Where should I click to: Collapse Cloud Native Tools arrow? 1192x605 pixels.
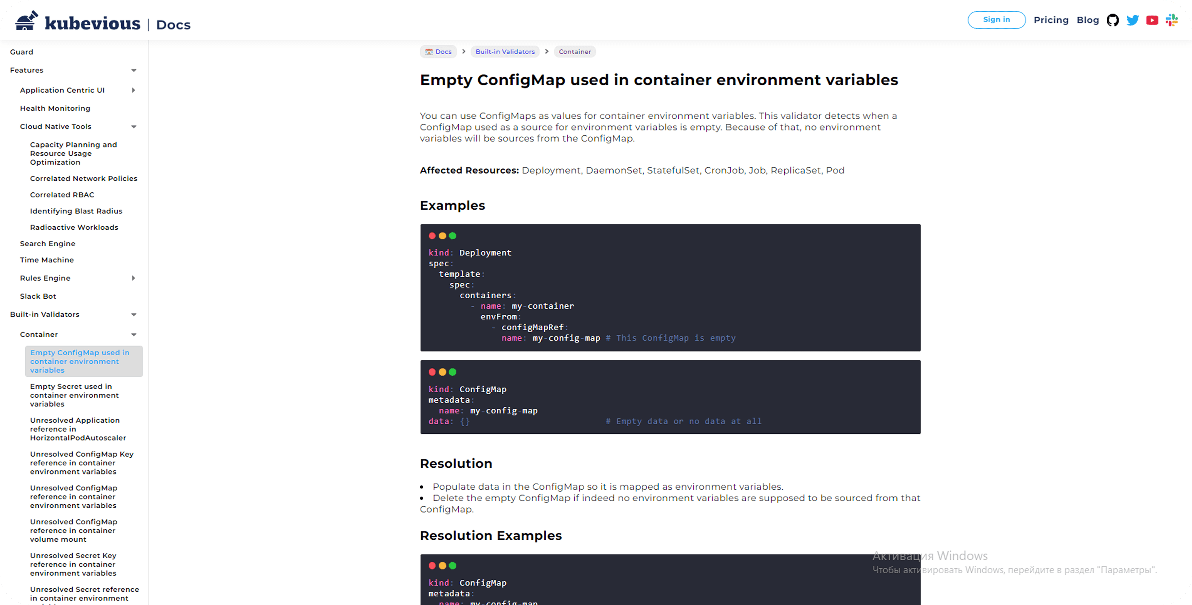(x=134, y=127)
